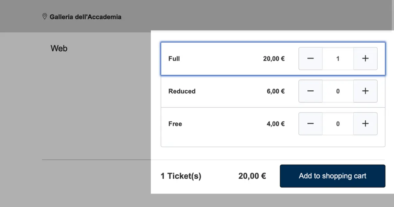Click Add to shopping cart
Image resolution: width=394 pixels, height=207 pixels.
pos(332,176)
